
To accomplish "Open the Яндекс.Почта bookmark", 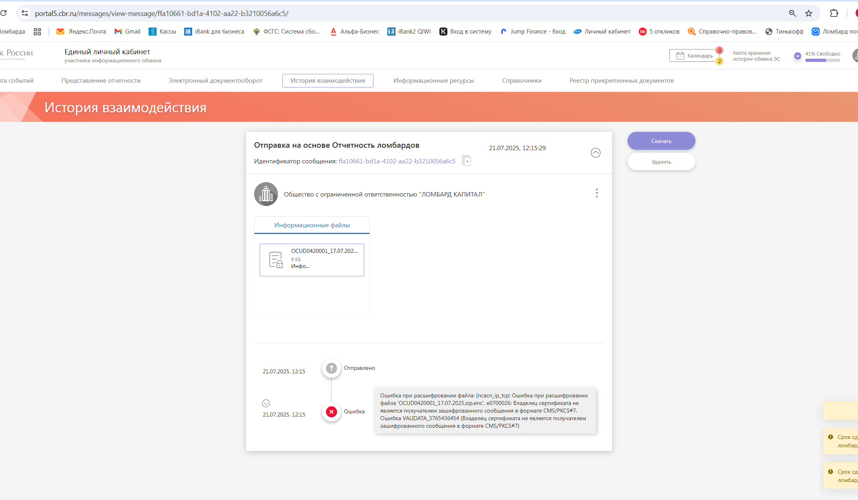I will (x=81, y=32).
